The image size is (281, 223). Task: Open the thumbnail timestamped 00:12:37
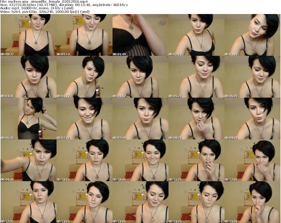click(x=29, y=202)
